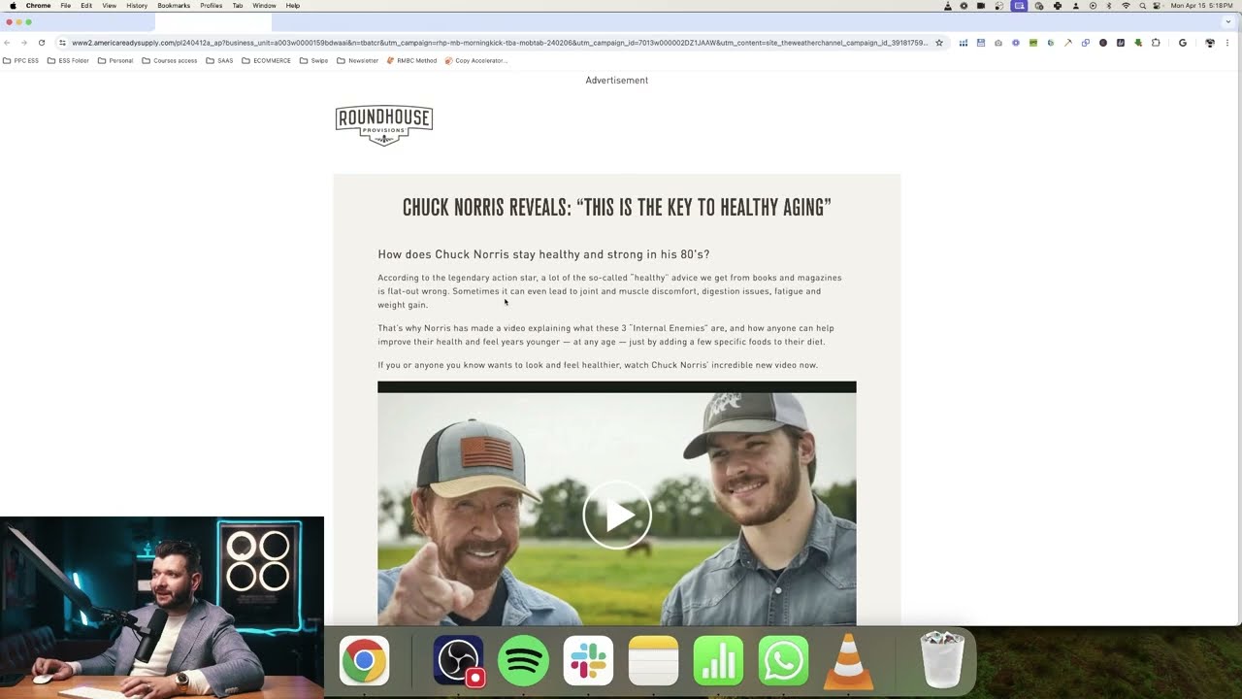This screenshot has height=699, width=1242.
Task: Open WhatsApp from the Dock
Action: tap(783, 661)
